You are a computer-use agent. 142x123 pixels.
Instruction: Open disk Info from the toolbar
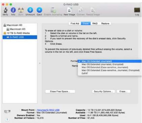click(13, 10)
